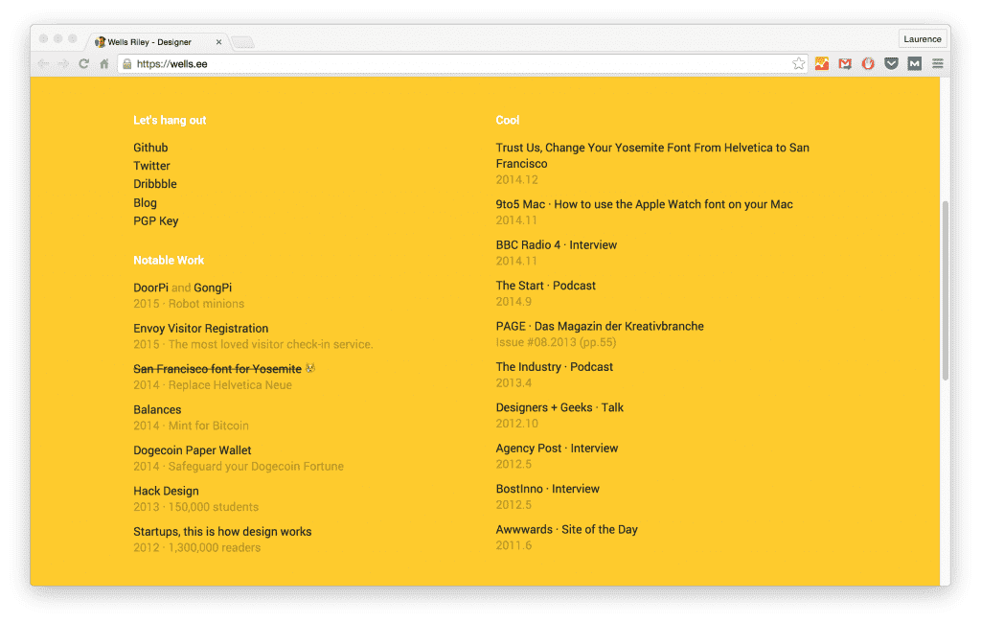Click the browser back arrow
The image size is (981, 622).
(43, 64)
